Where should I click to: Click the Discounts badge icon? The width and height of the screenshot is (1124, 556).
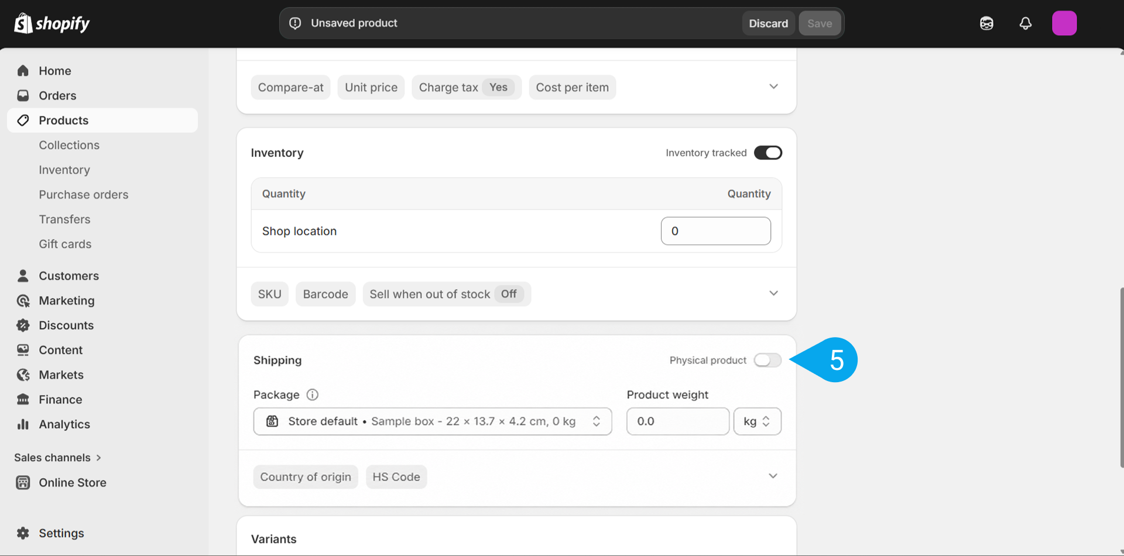click(23, 325)
